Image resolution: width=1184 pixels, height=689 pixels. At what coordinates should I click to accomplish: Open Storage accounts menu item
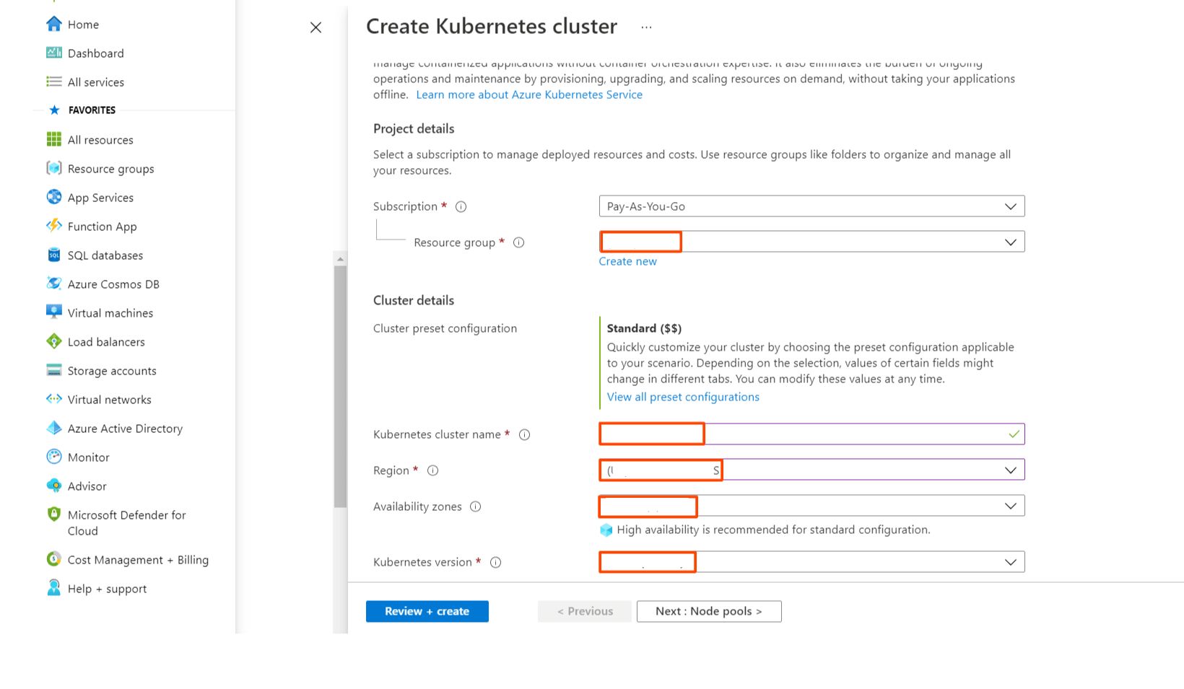(112, 371)
